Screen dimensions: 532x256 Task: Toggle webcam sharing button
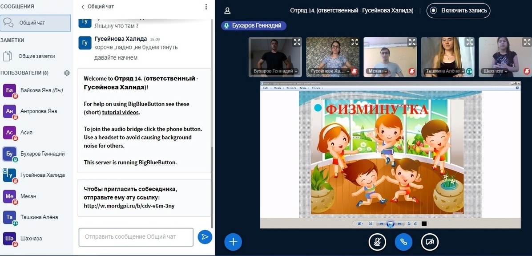(430, 242)
